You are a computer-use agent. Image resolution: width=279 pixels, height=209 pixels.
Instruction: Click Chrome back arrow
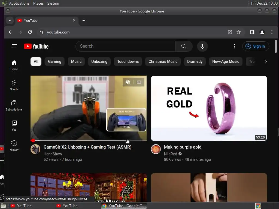[x=10, y=32]
